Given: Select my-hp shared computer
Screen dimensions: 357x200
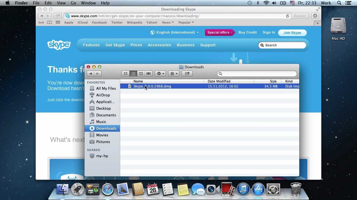Looking at the screenshot, I should pos(102,156).
